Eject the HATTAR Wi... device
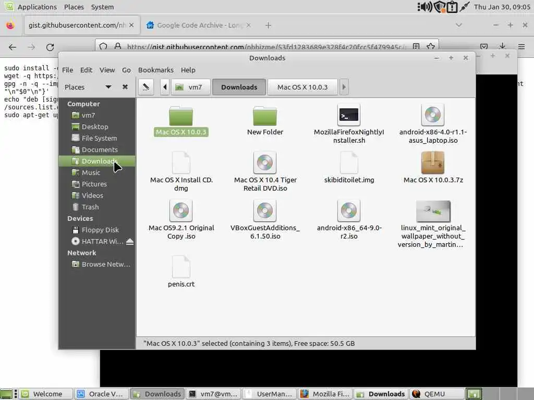 [130, 242]
